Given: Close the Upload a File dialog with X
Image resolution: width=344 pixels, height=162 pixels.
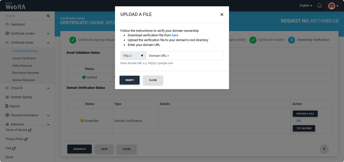Looking at the screenshot, I should pos(222,15).
